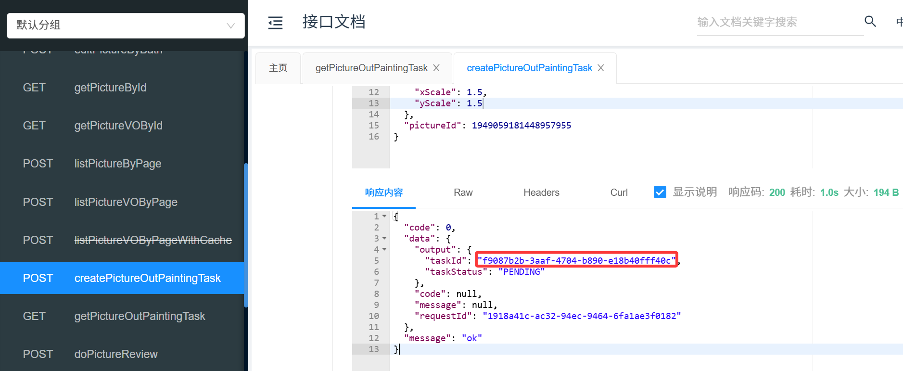The height and width of the screenshot is (371, 903).
Task: Toggle the 显示说明 checkbox
Action: click(x=660, y=192)
